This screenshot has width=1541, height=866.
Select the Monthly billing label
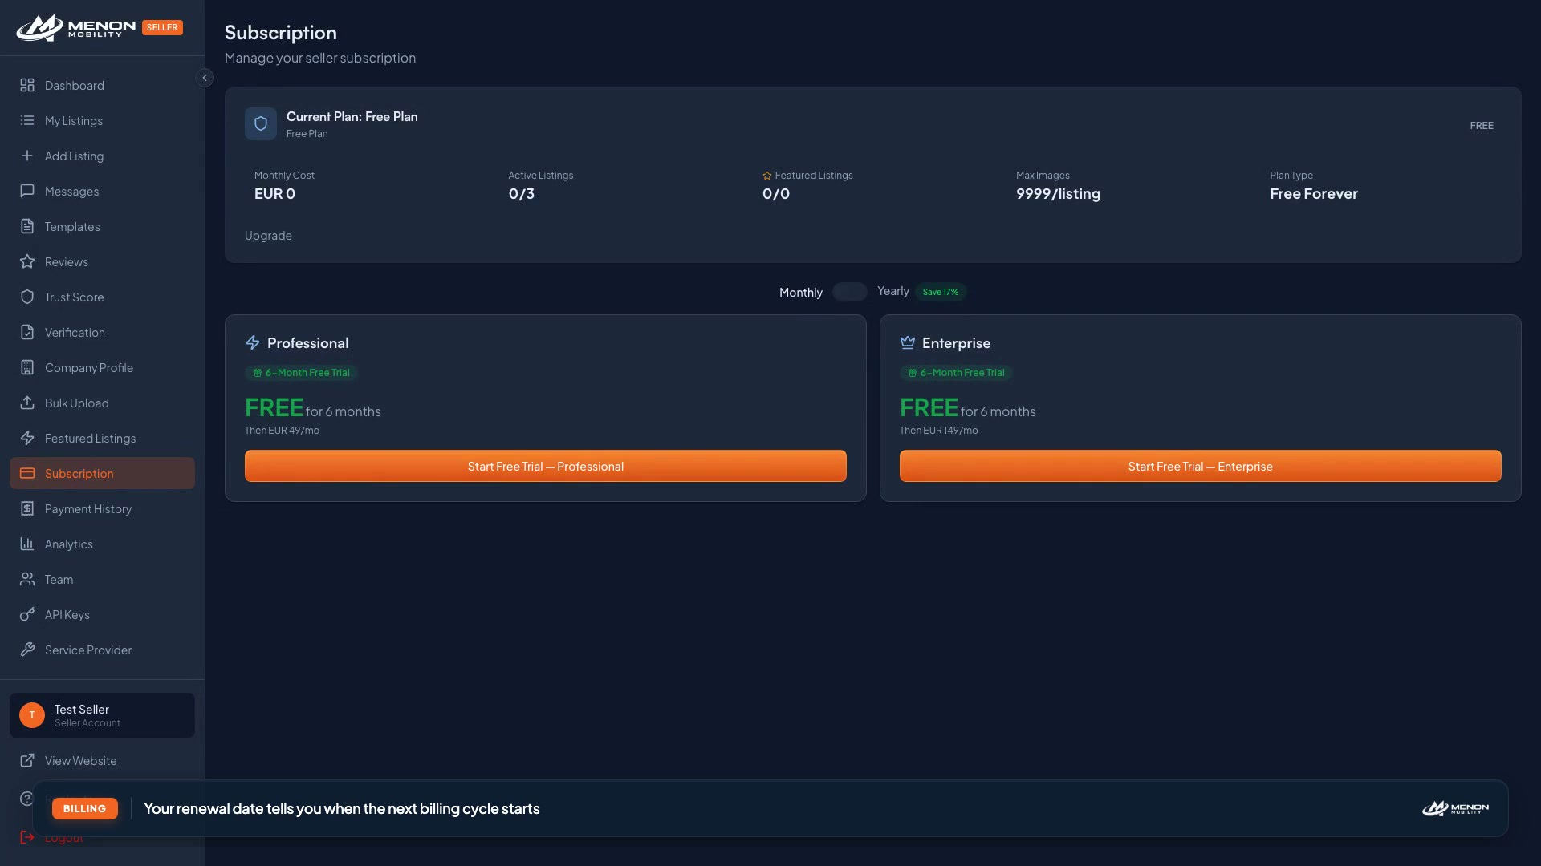801,293
